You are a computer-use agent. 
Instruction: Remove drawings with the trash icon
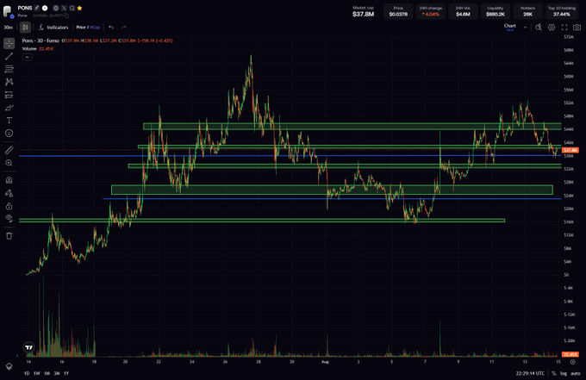9,236
